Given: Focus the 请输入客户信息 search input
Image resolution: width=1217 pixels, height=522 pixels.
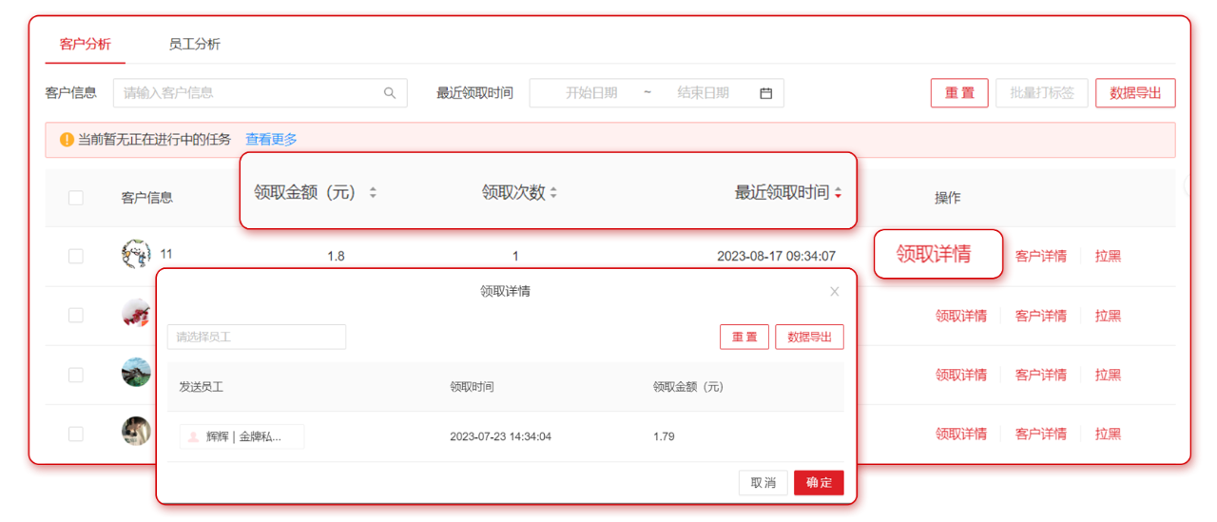Looking at the screenshot, I should 247,93.
